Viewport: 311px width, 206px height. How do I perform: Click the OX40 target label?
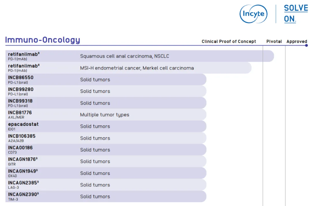pyautogui.click(x=12, y=176)
